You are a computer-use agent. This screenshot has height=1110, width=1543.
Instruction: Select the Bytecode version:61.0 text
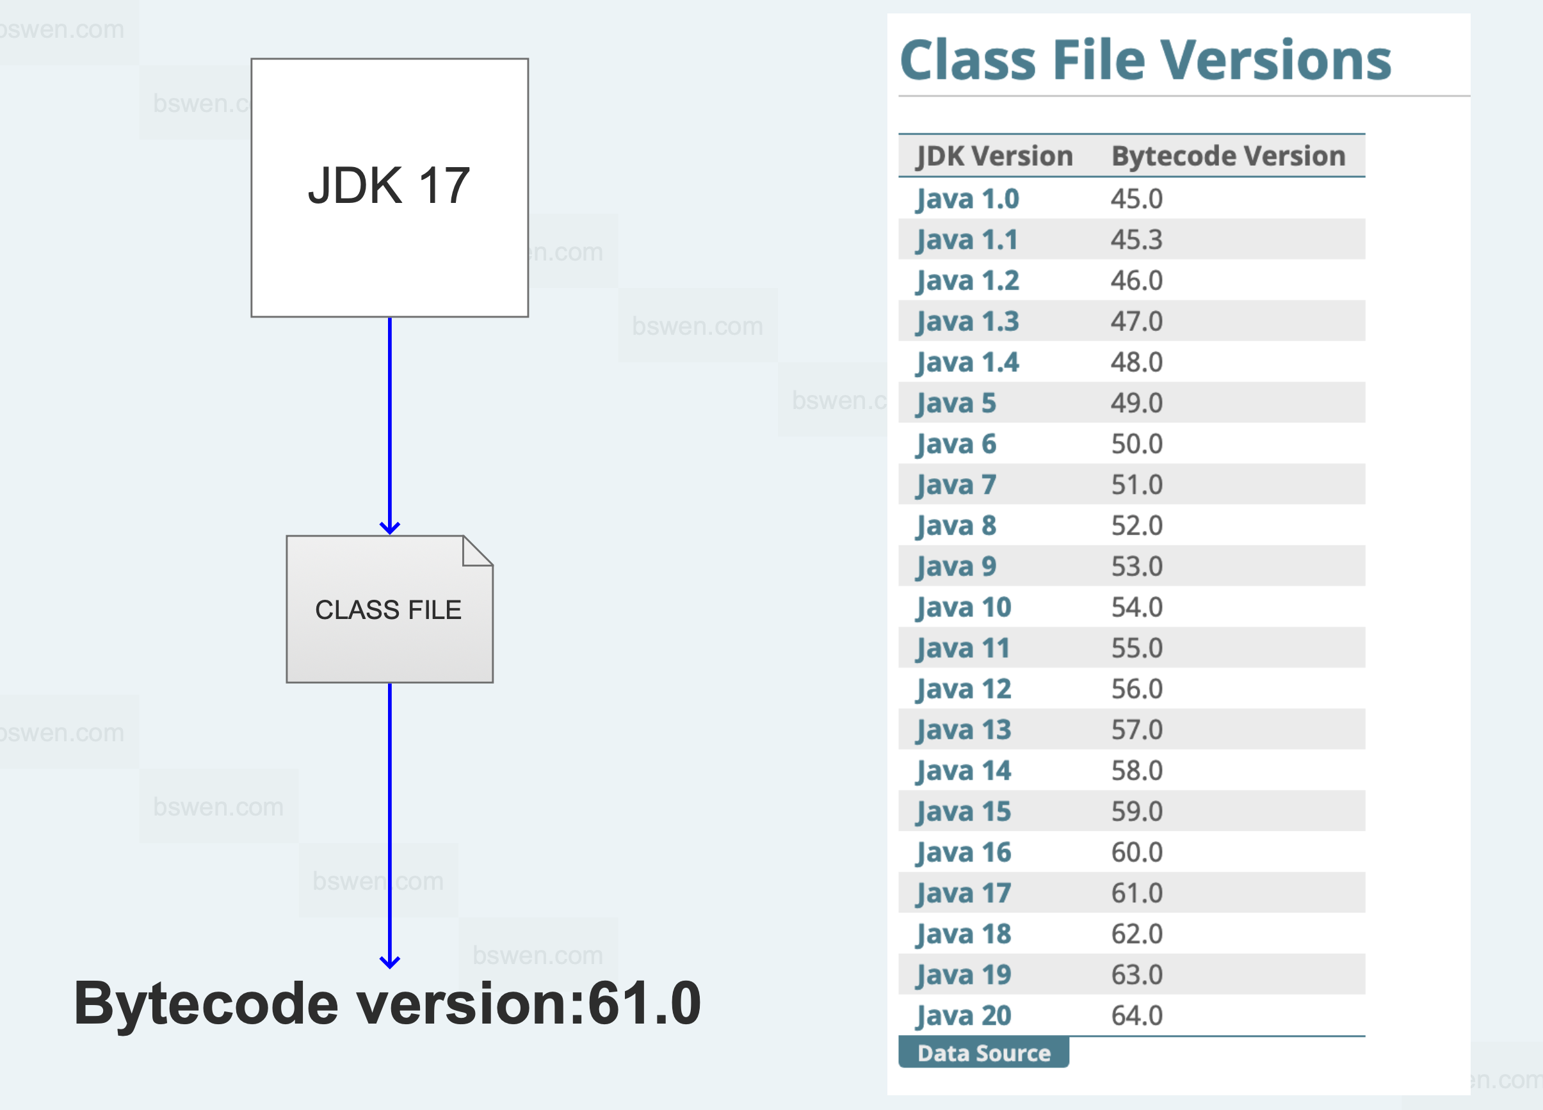[387, 1004]
